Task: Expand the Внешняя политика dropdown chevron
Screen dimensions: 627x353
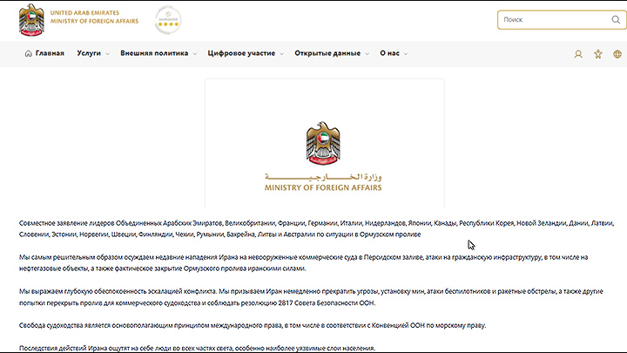Action: click(x=194, y=54)
